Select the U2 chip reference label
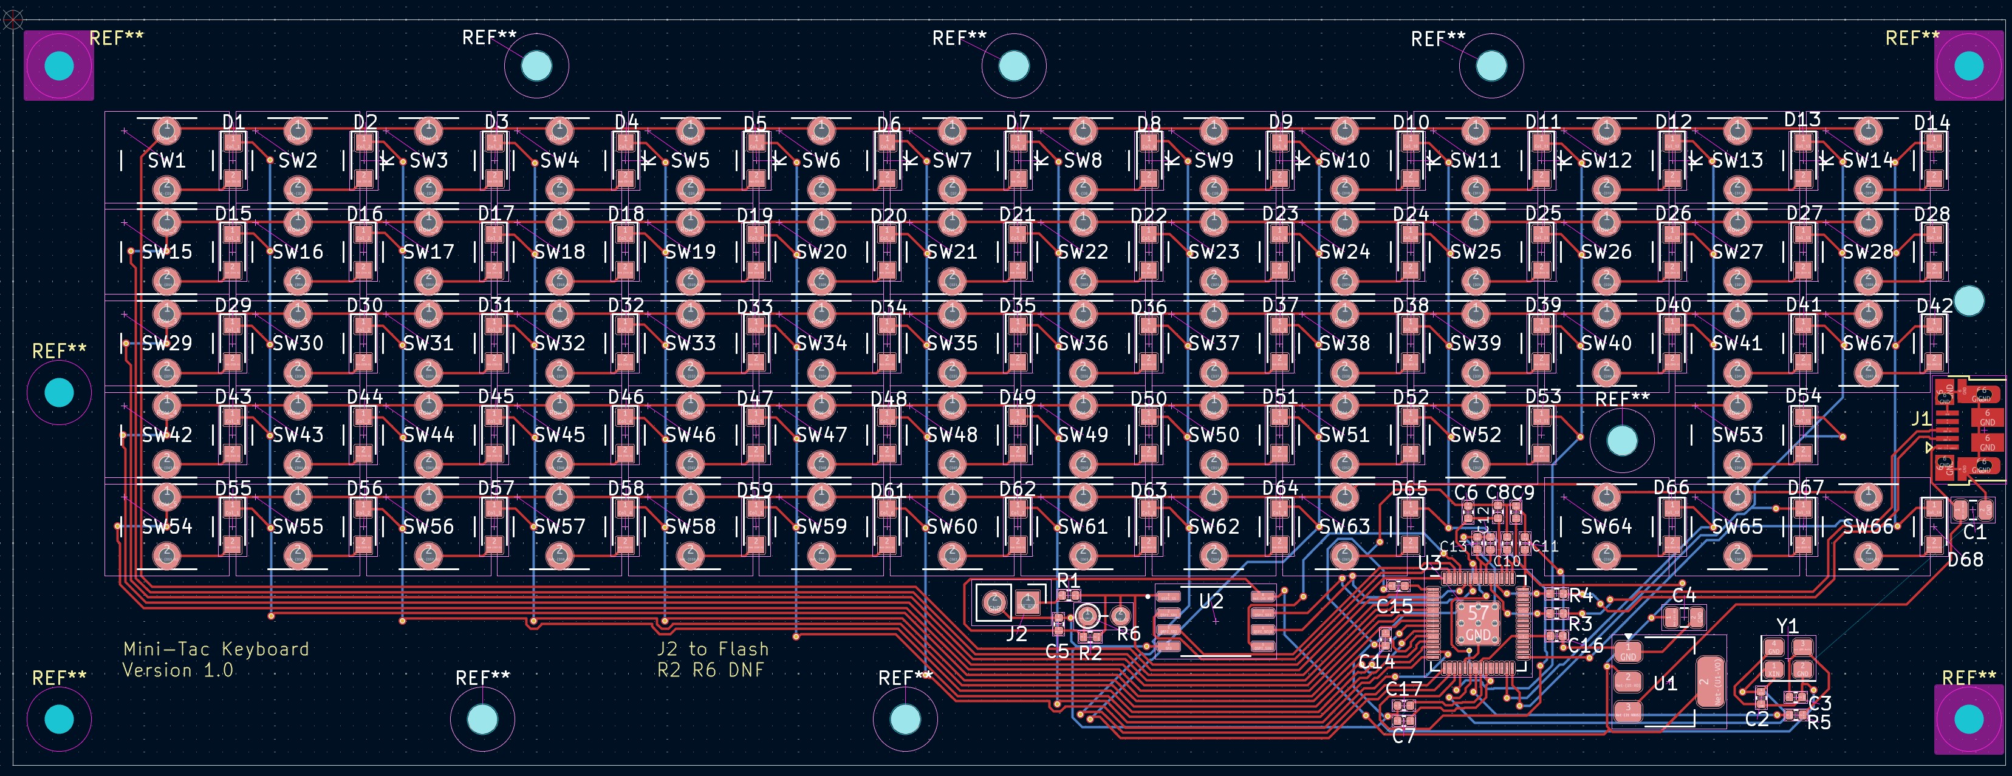 click(1211, 601)
